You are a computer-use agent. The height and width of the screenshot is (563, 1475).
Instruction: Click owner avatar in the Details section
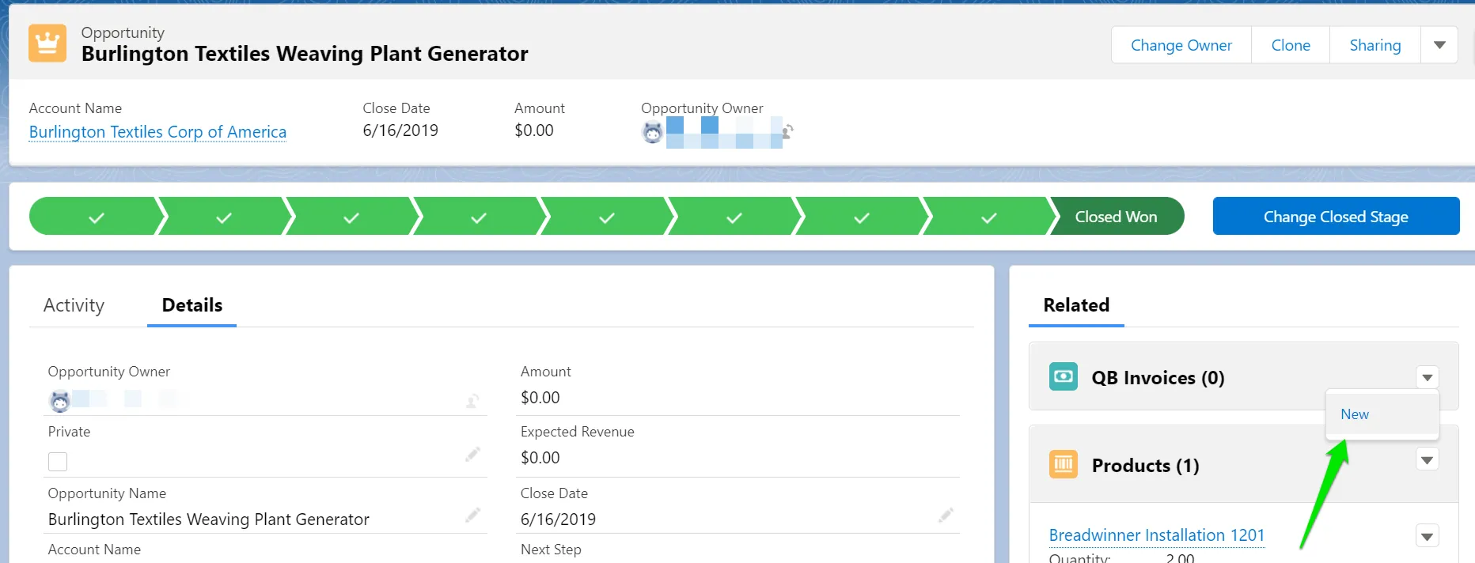coord(60,401)
